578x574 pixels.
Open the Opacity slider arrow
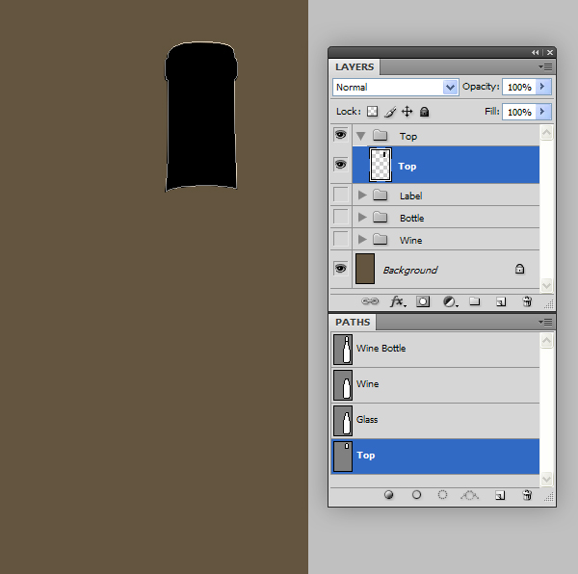coord(543,87)
